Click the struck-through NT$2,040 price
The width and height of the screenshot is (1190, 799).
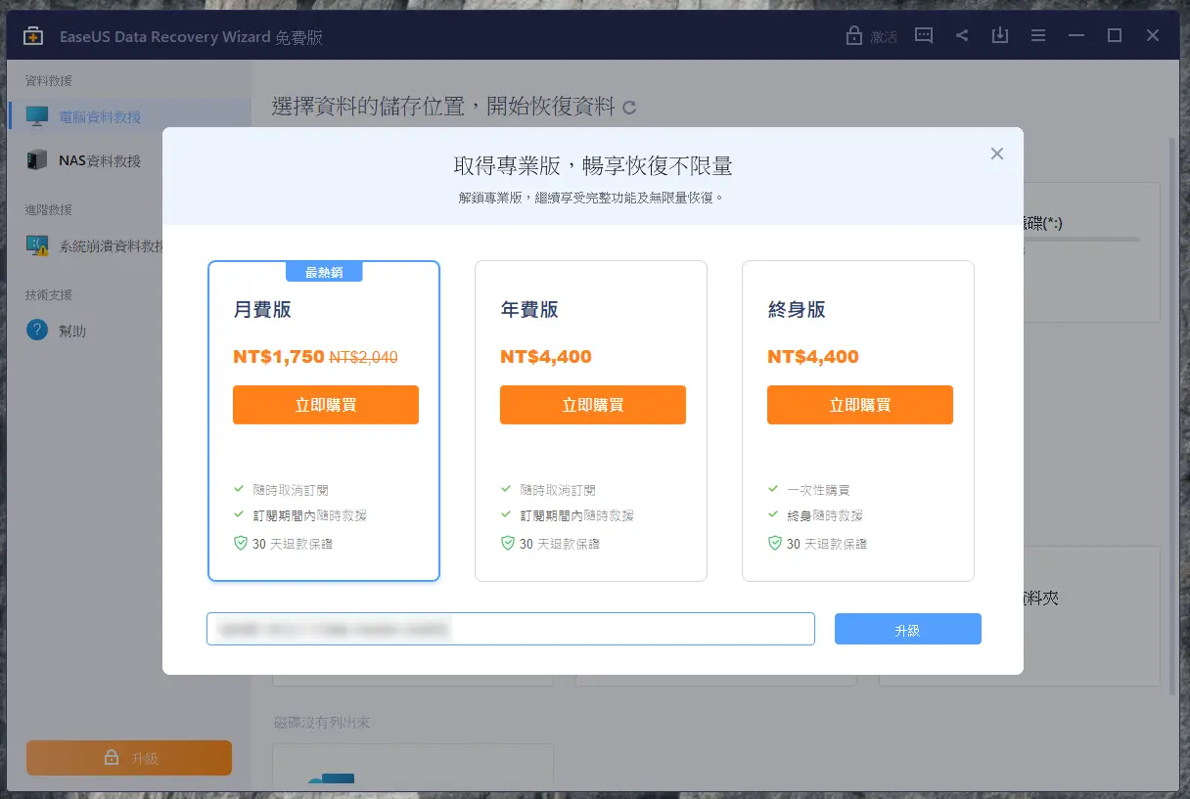pos(363,358)
